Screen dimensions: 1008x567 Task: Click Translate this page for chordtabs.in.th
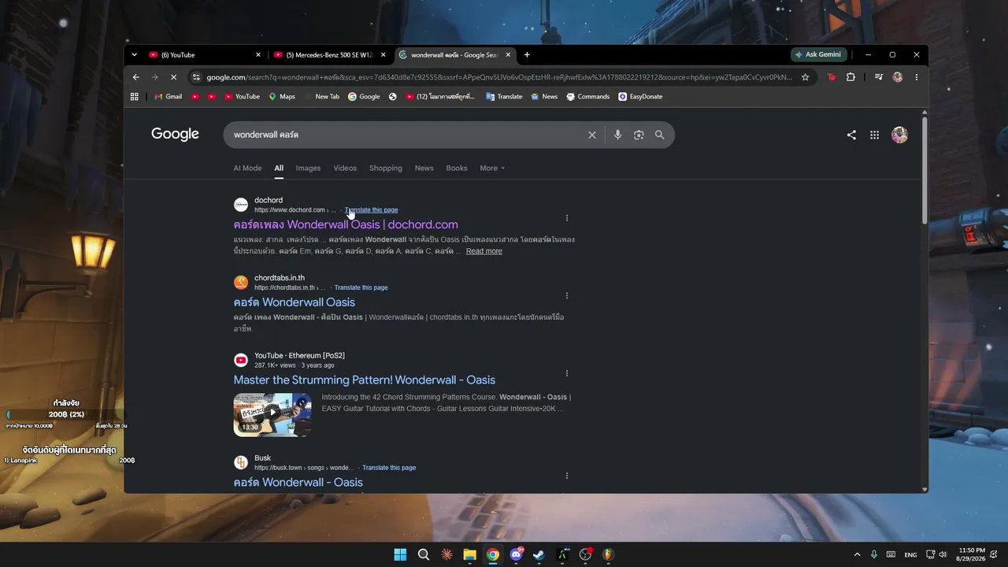click(x=361, y=287)
